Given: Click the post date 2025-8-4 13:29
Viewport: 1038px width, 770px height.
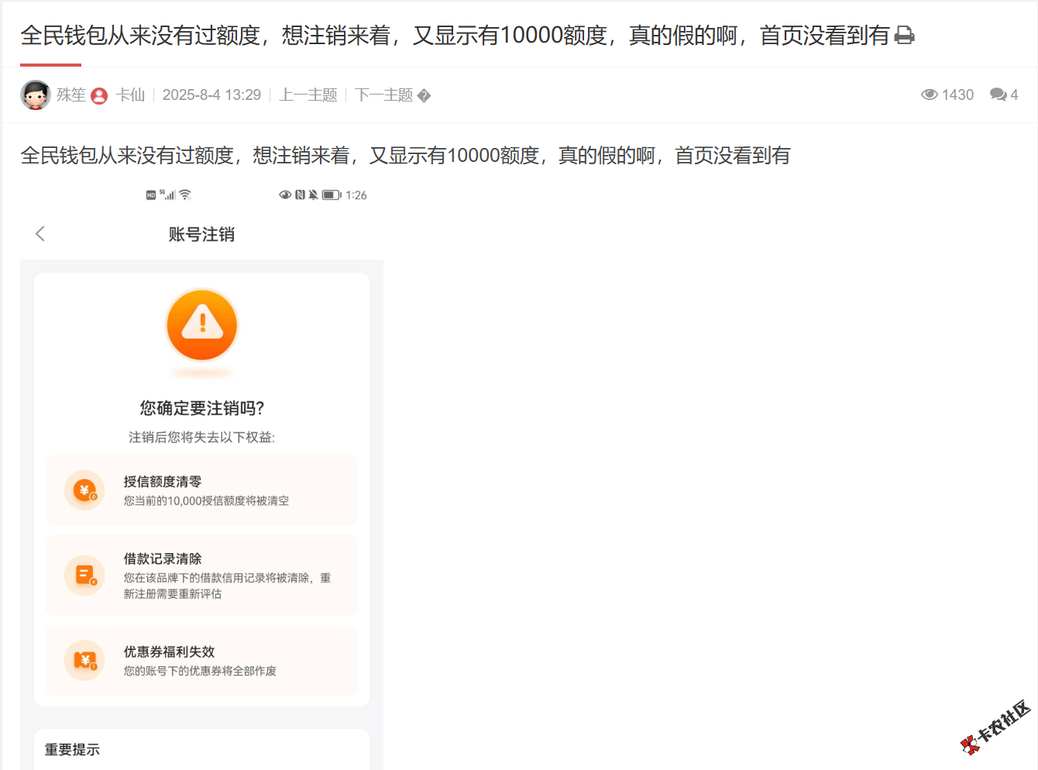Looking at the screenshot, I should point(211,95).
